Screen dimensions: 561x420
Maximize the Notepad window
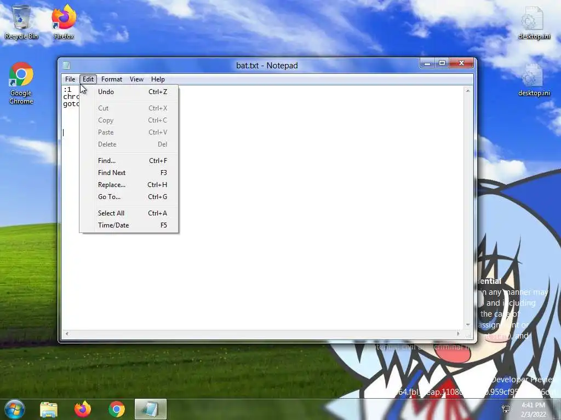[x=442, y=63]
